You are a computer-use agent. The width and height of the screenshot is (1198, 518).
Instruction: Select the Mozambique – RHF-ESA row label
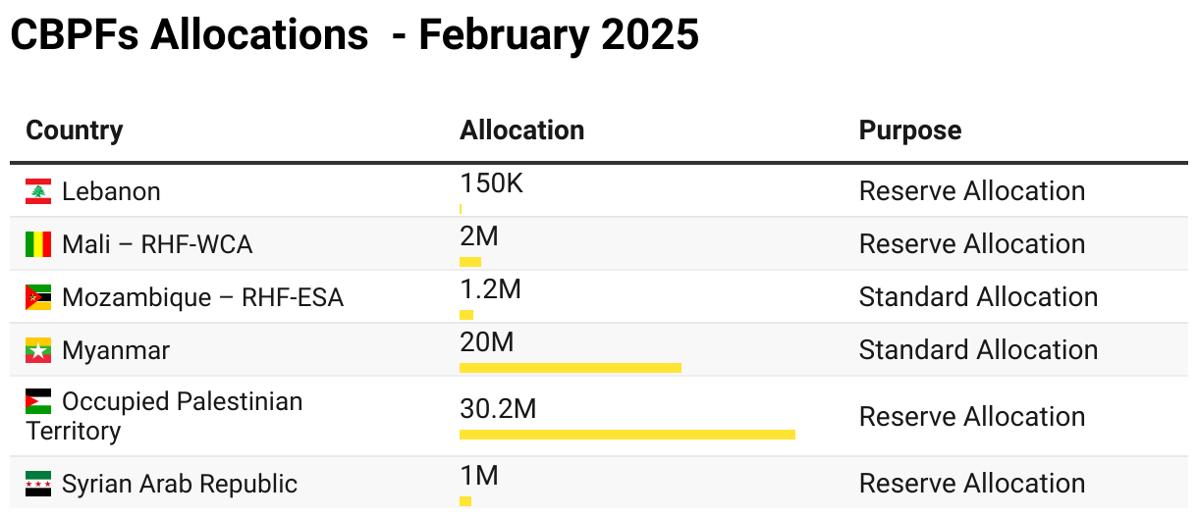(202, 297)
